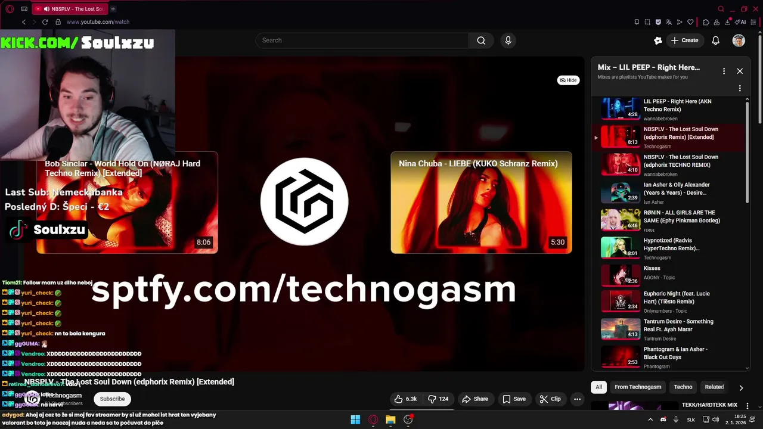This screenshot has height=429, width=763.
Task: Close the Mix playlist panel
Action: pos(740,71)
